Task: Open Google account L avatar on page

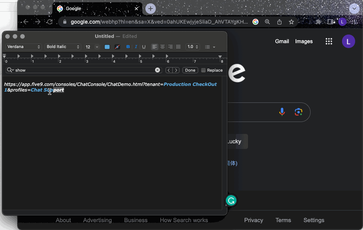Action: point(348,41)
